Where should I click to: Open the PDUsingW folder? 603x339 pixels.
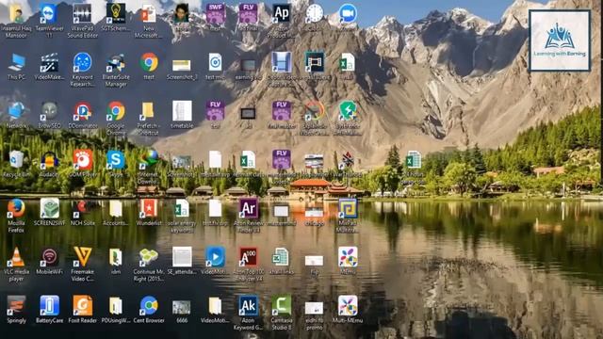(x=116, y=305)
